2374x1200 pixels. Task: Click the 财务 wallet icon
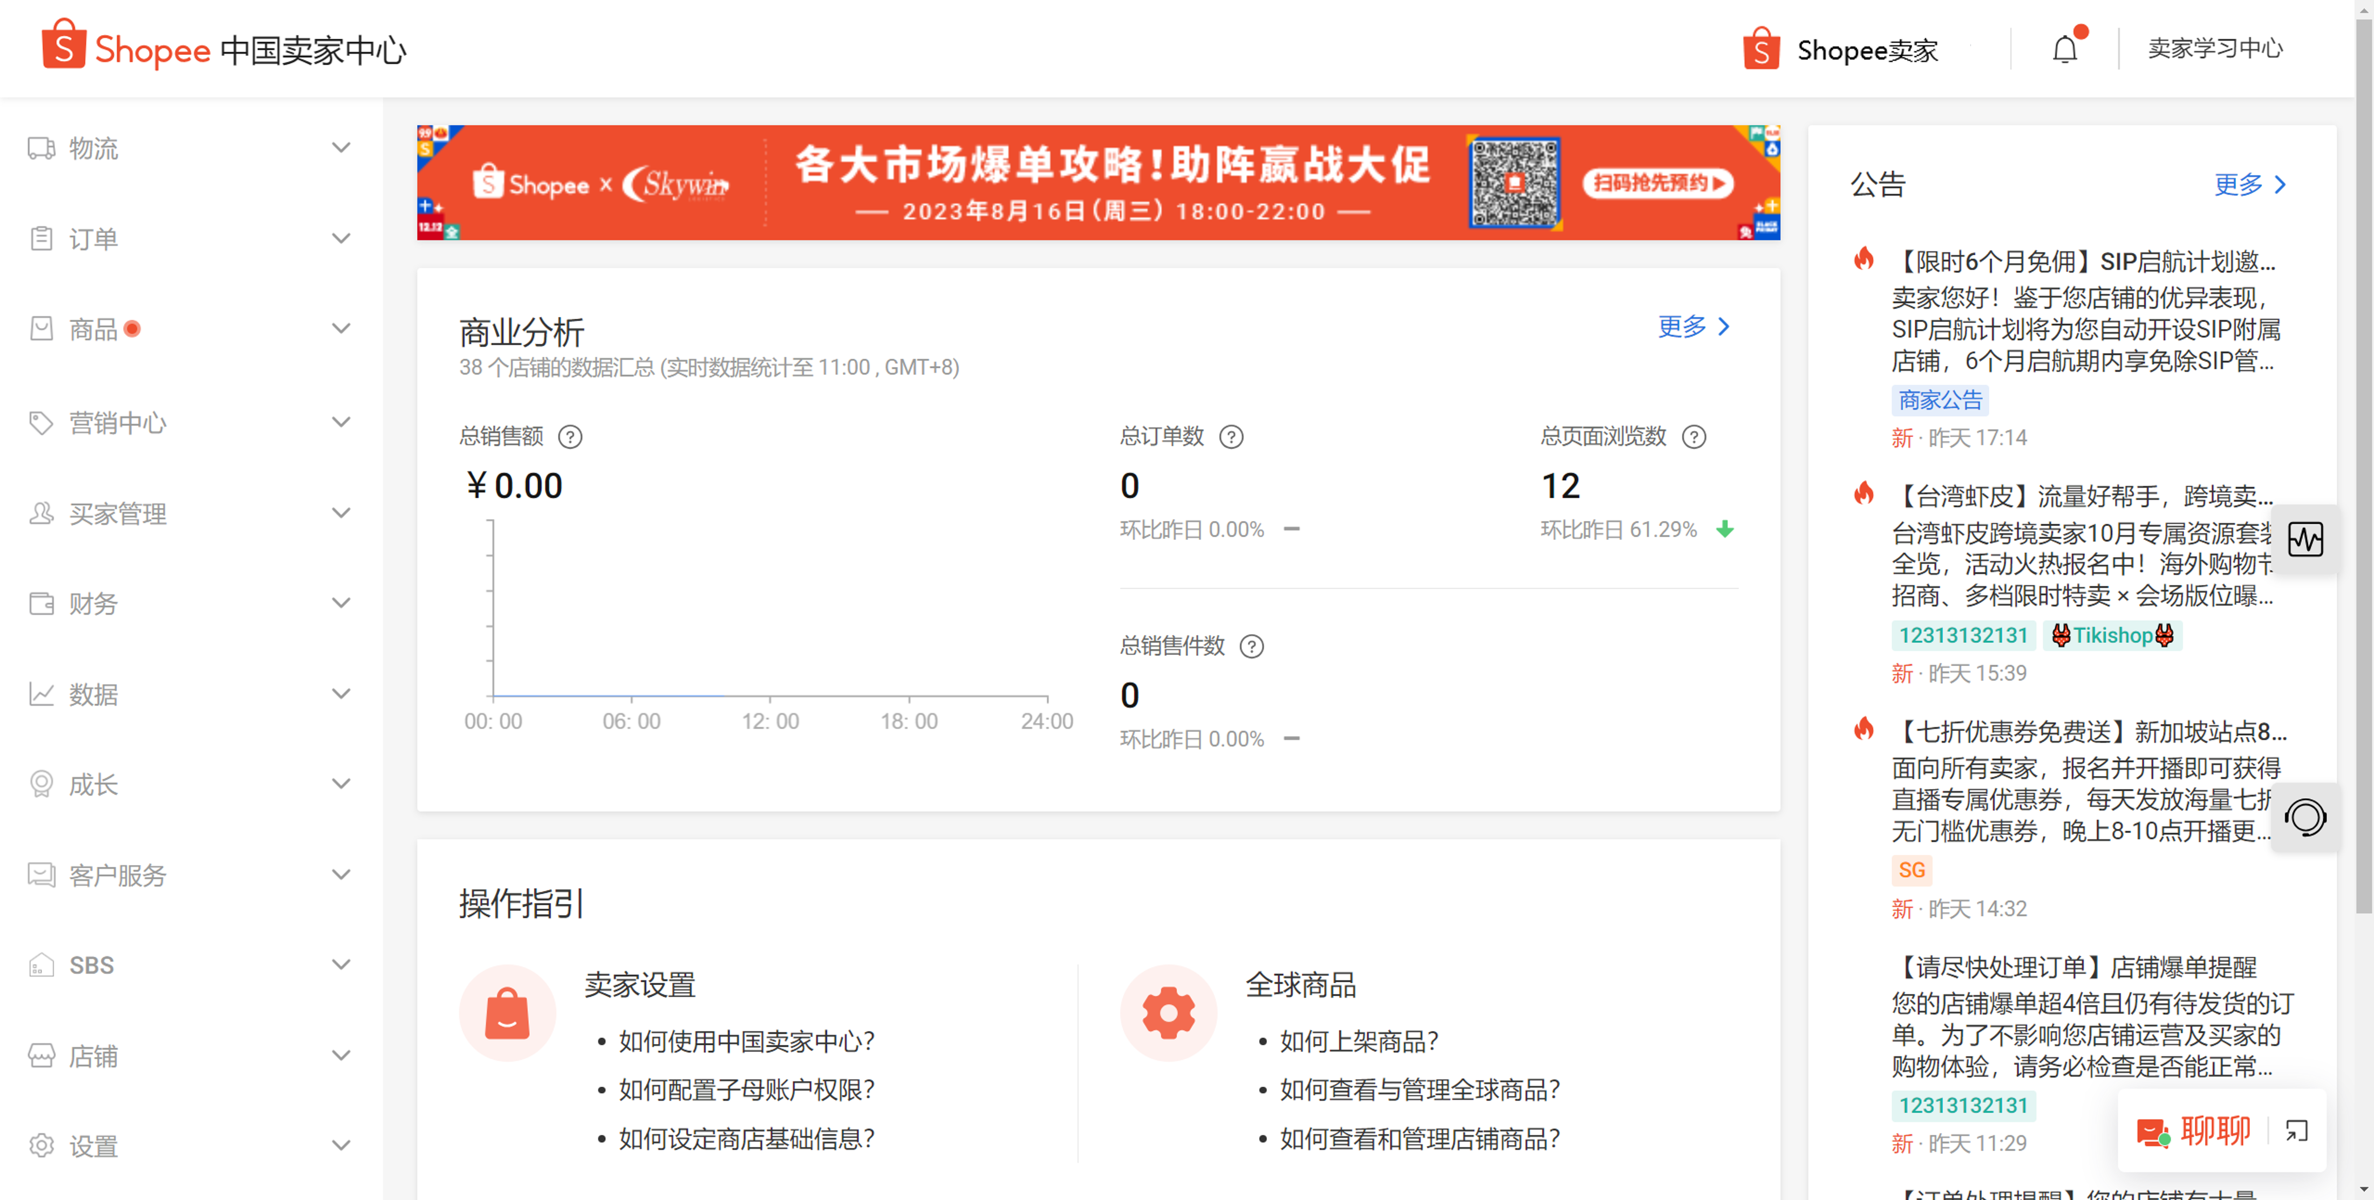(x=42, y=603)
